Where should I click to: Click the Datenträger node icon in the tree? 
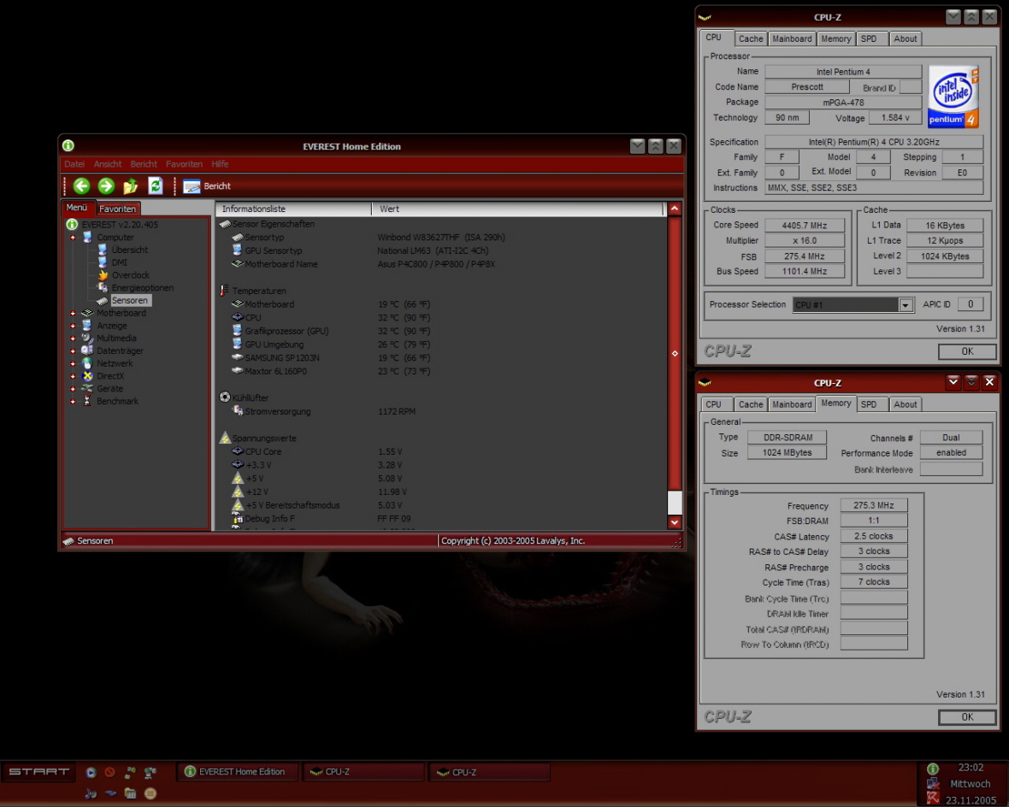(87, 350)
